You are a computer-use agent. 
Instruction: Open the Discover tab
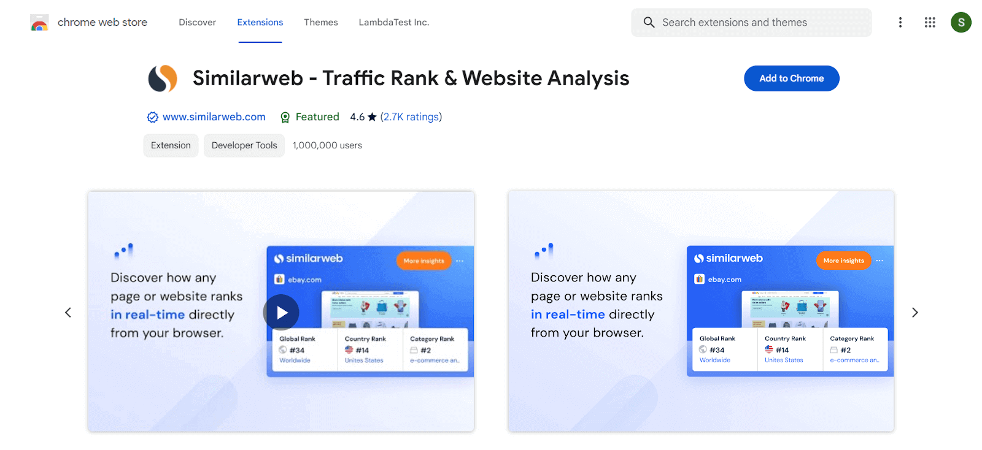(x=197, y=23)
